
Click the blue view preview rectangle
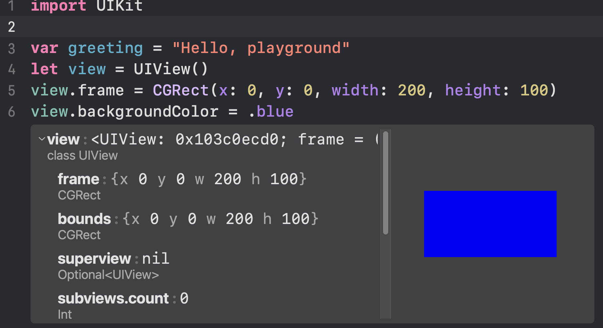tap(490, 224)
